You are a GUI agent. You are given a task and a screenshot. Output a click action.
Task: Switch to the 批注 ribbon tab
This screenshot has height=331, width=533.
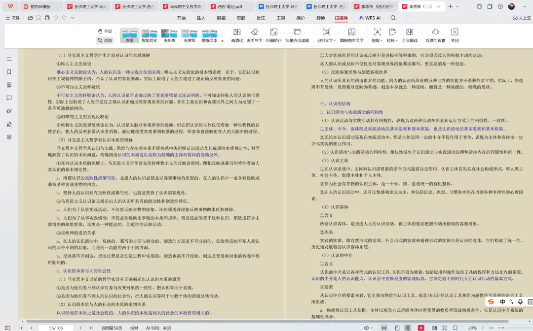pyautogui.click(x=261, y=18)
